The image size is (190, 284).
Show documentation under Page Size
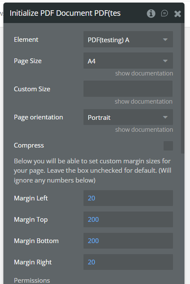144,73
